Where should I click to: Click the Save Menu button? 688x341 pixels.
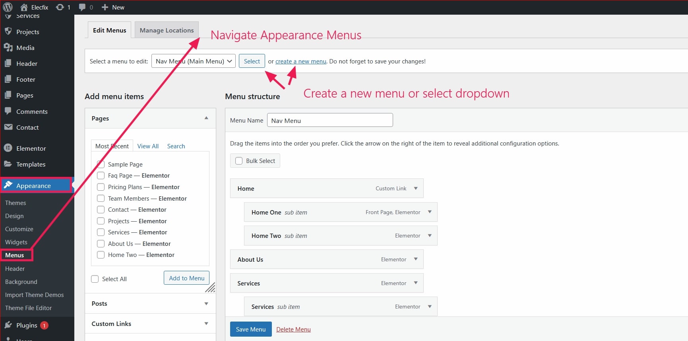tap(251, 329)
